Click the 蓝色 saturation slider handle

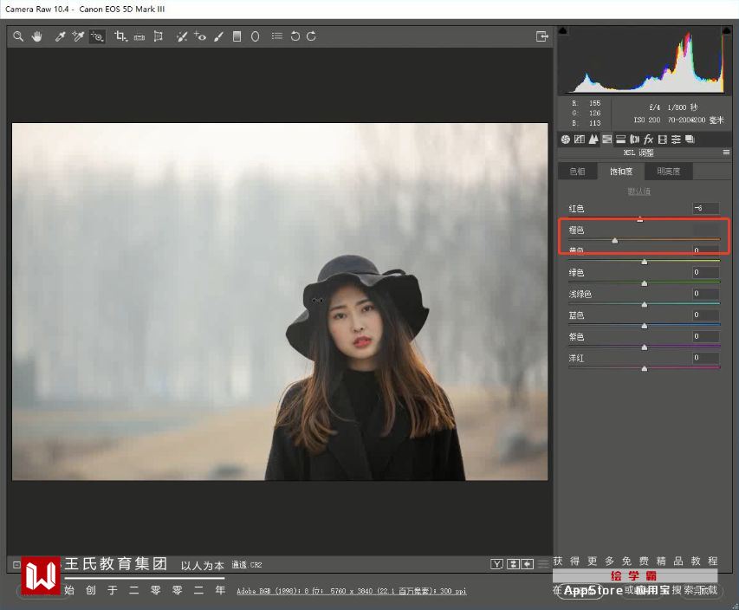[645, 326]
